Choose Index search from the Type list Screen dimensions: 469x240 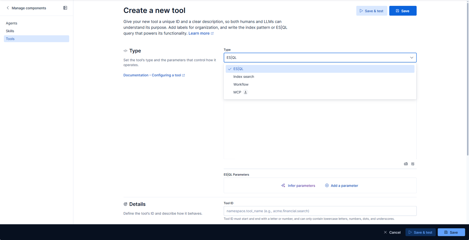coord(320,77)
